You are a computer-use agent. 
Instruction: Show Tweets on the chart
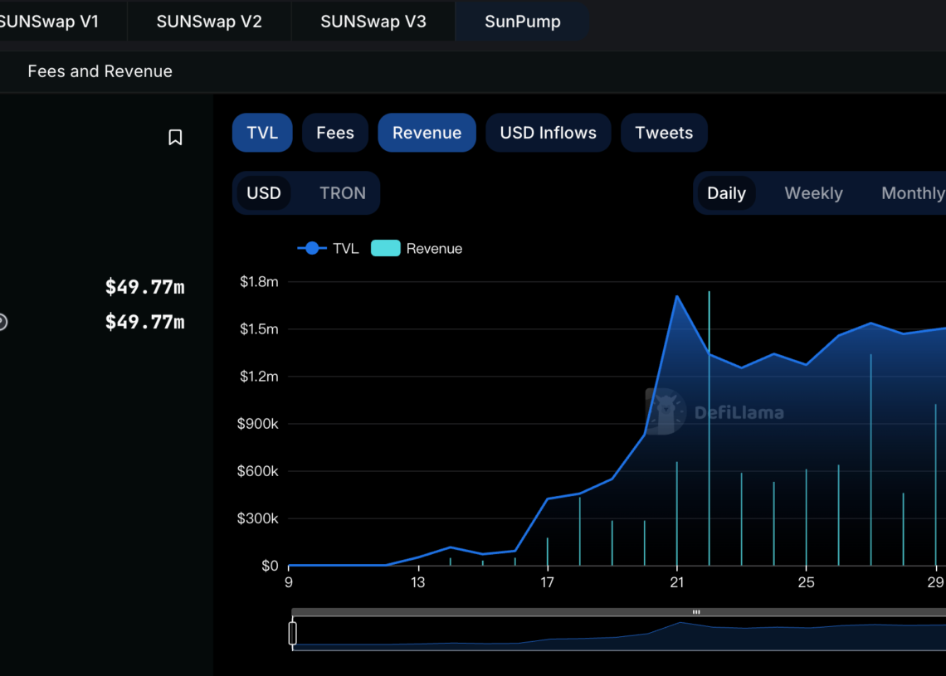point(664,133)
